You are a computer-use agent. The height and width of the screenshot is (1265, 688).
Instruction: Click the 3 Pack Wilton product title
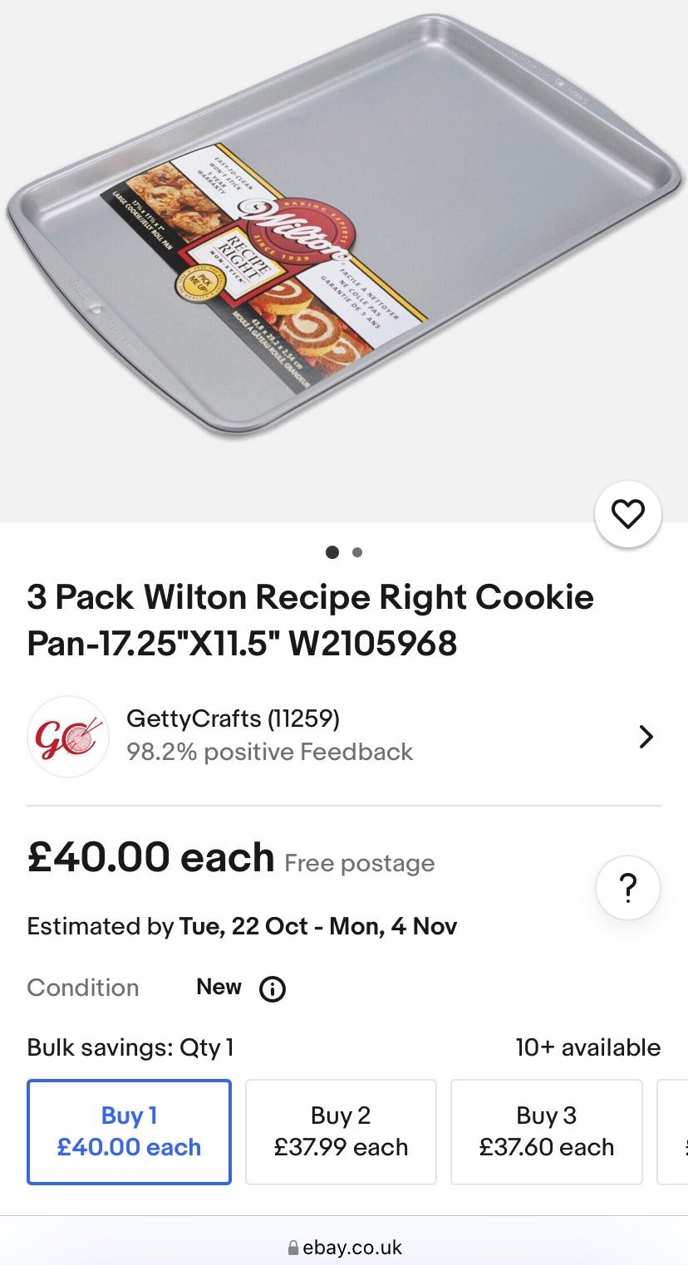(x=310, y=620)
